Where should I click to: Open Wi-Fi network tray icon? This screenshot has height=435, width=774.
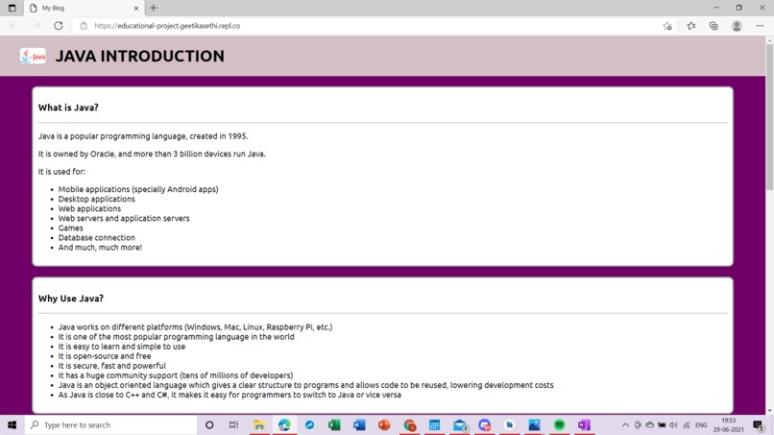[687, 424]
